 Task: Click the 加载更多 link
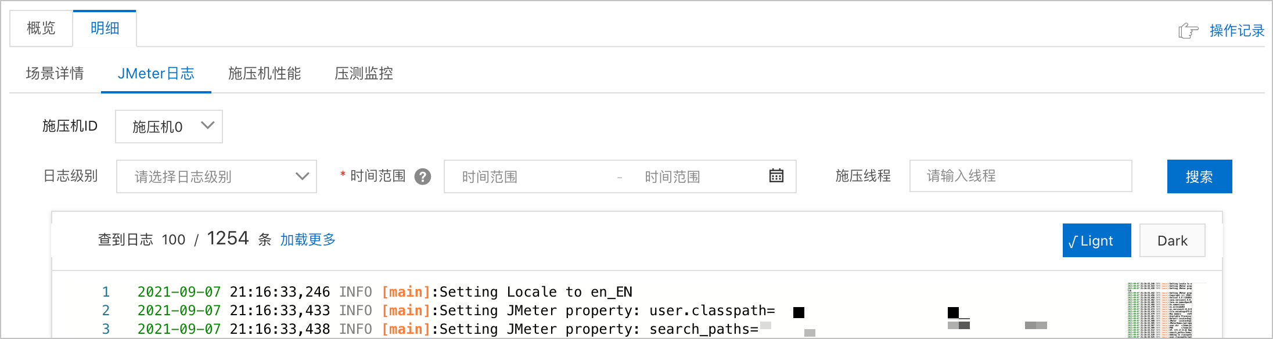pos(308,240)
